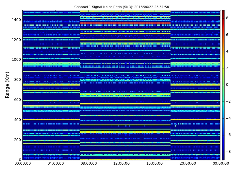Viewport: 236px width, 177px height.
Task: Click the colorbar label −6
Action: click(228, 135)
